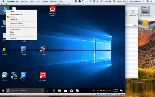This screenshot has height=97, width=155.
Task: Click the People icon in taskbar
Action: (94, 91)
